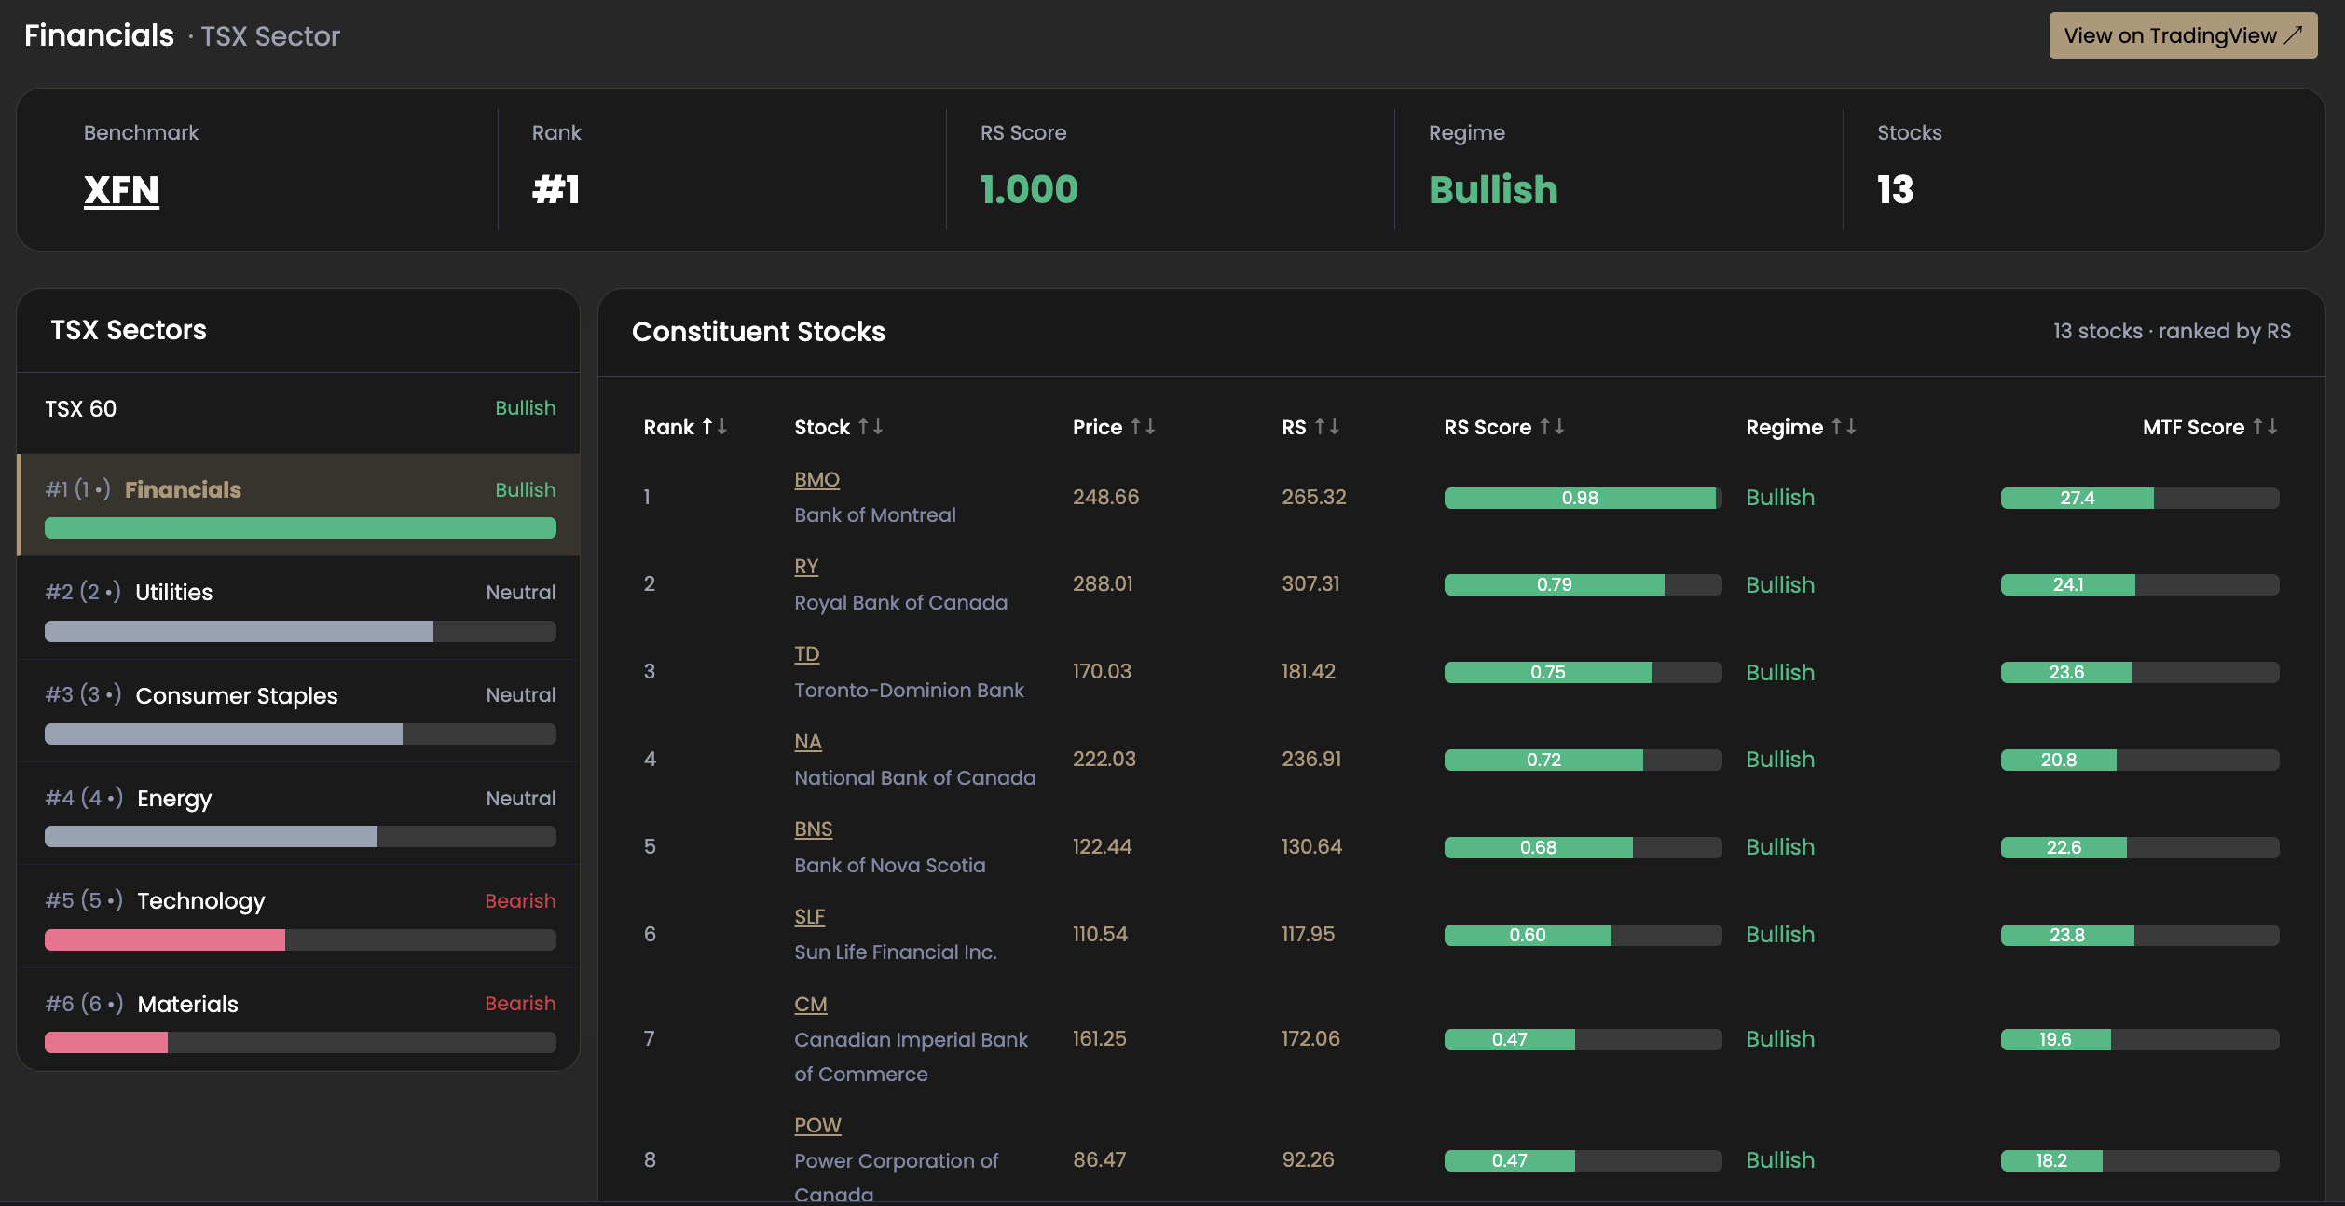Sort table by Rank column arrows
The width and height of the screenshot is (2345, 1206).
(x=714, y=427)
